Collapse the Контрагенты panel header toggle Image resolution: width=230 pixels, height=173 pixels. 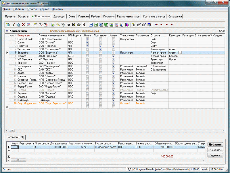coord(7,31)
